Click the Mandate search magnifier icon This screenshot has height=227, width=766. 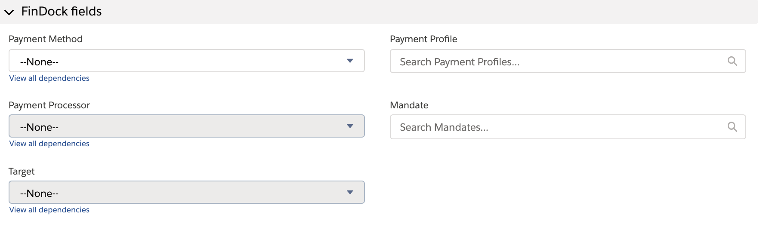pyautogui.click(x=732, y=127)
